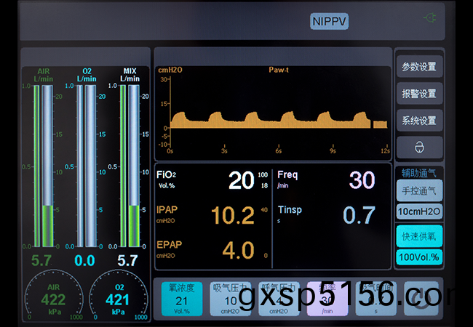Image resolution: width=473 pixels, height=327 pixels.
Task: Toggle 快速供氧 rapid oxygen supply
Action: coord(418,237)
